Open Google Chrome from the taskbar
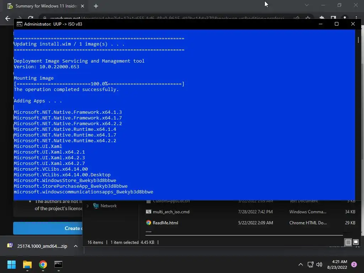 [43, 264]
